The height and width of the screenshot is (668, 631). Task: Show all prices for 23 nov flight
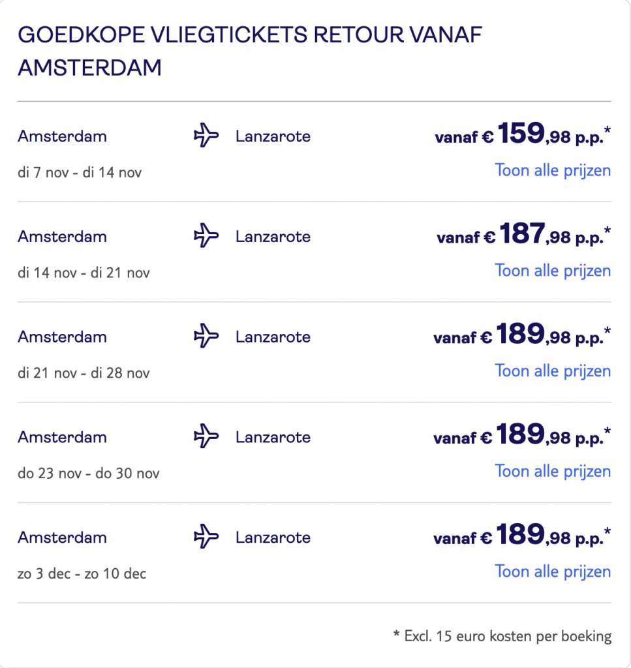tap(553, 471)
